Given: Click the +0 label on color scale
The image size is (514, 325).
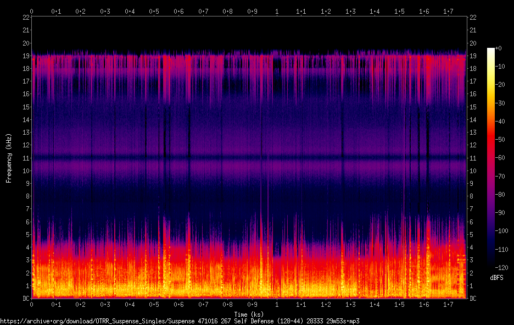Looking at the screenshot, I should pyautogui.click(x=498, y=48).
